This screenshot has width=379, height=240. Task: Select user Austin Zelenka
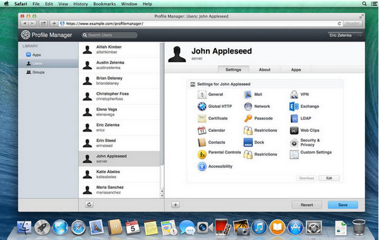tap(119, 65)
